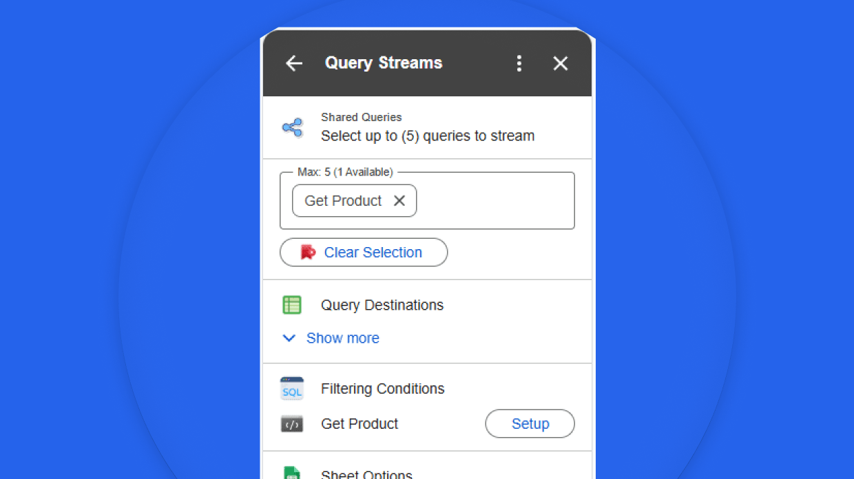Open the Query Streams header menu
Screen dimensions: 854x479
click(519, 63)
